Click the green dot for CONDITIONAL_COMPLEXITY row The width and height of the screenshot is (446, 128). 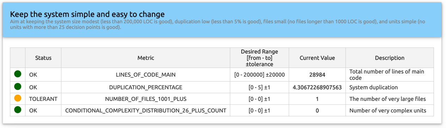(x=18, y=110)
